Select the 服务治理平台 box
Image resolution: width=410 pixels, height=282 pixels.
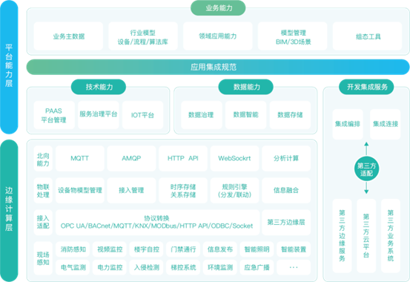pos(99,115)
